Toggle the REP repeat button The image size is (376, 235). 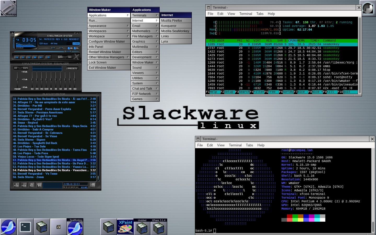click(x=70, y=57)
